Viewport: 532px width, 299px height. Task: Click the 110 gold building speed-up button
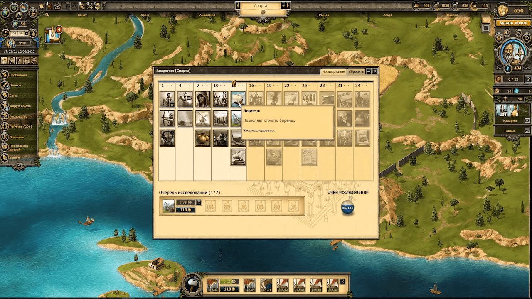click(229, 289)
